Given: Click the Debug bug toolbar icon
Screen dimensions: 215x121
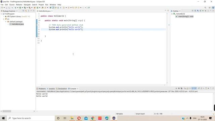Looking at the screenshot, I should click(15, 8).
